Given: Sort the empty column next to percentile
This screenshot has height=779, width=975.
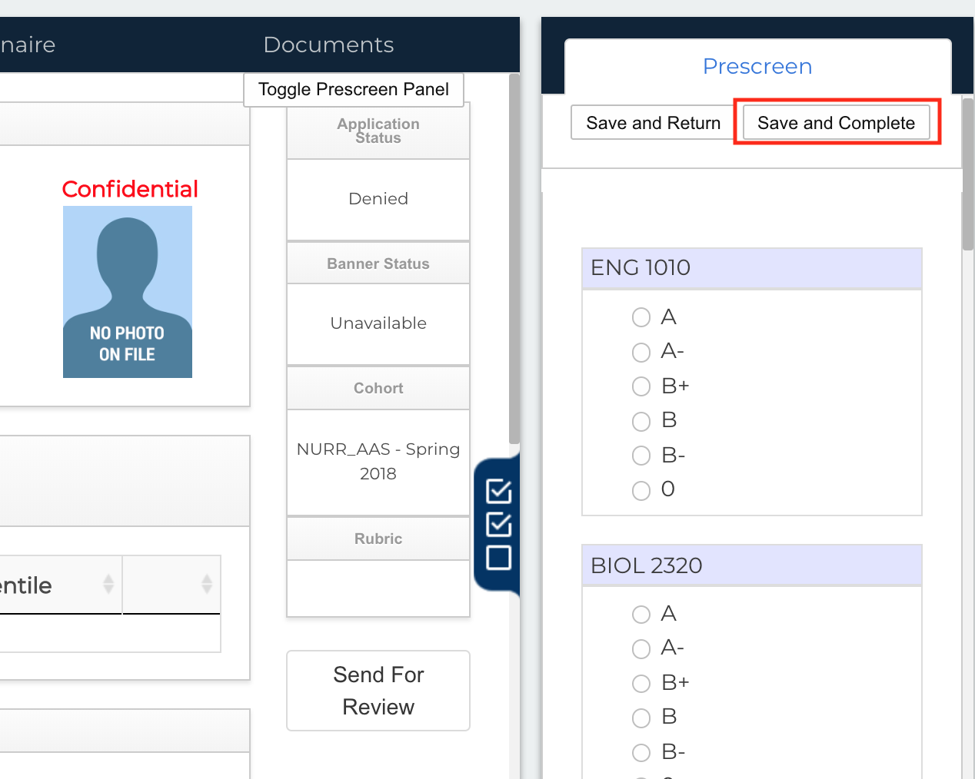Looking at the screenshot, I should pos(206,585).
